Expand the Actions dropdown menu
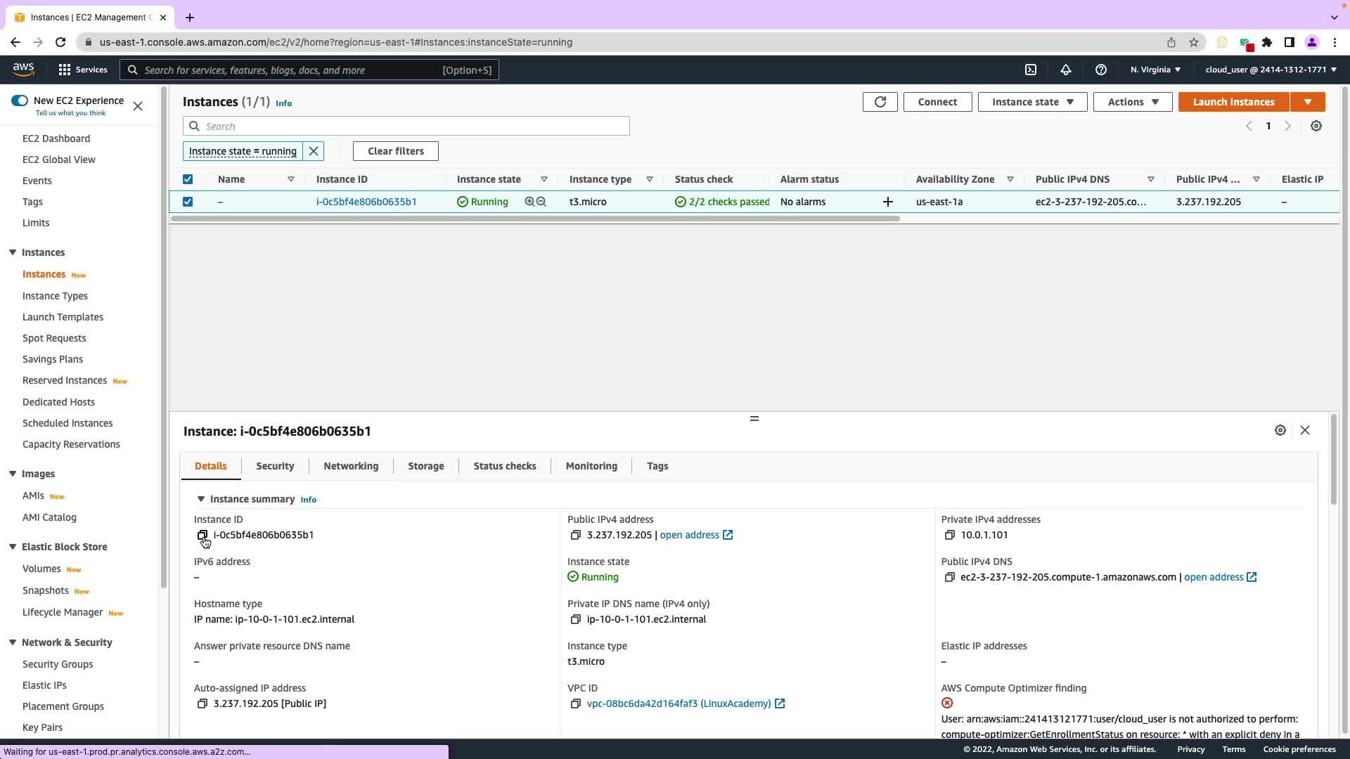 [1132, 102]
